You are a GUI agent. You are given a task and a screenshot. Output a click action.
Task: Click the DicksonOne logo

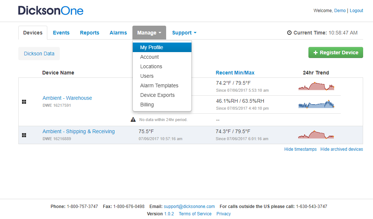pos(51,11)
